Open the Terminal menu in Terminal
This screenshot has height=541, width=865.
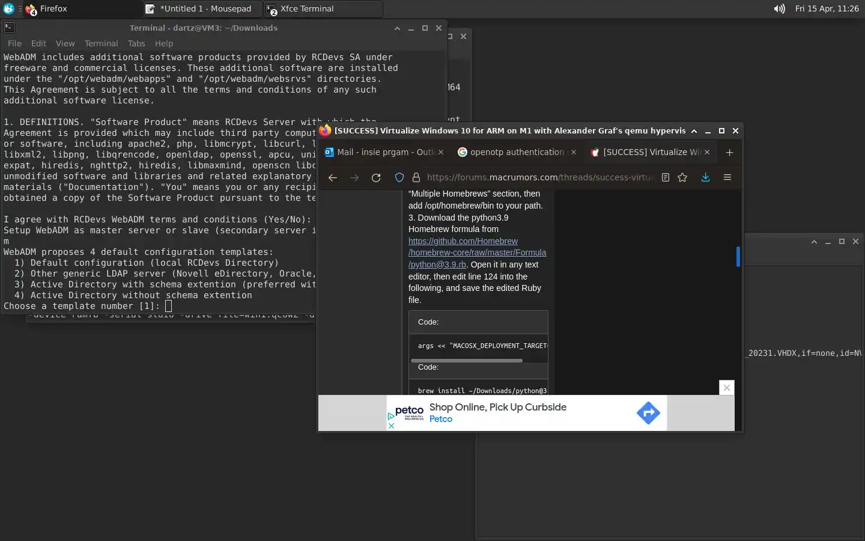pyautogui.click(x=101, y=43)
